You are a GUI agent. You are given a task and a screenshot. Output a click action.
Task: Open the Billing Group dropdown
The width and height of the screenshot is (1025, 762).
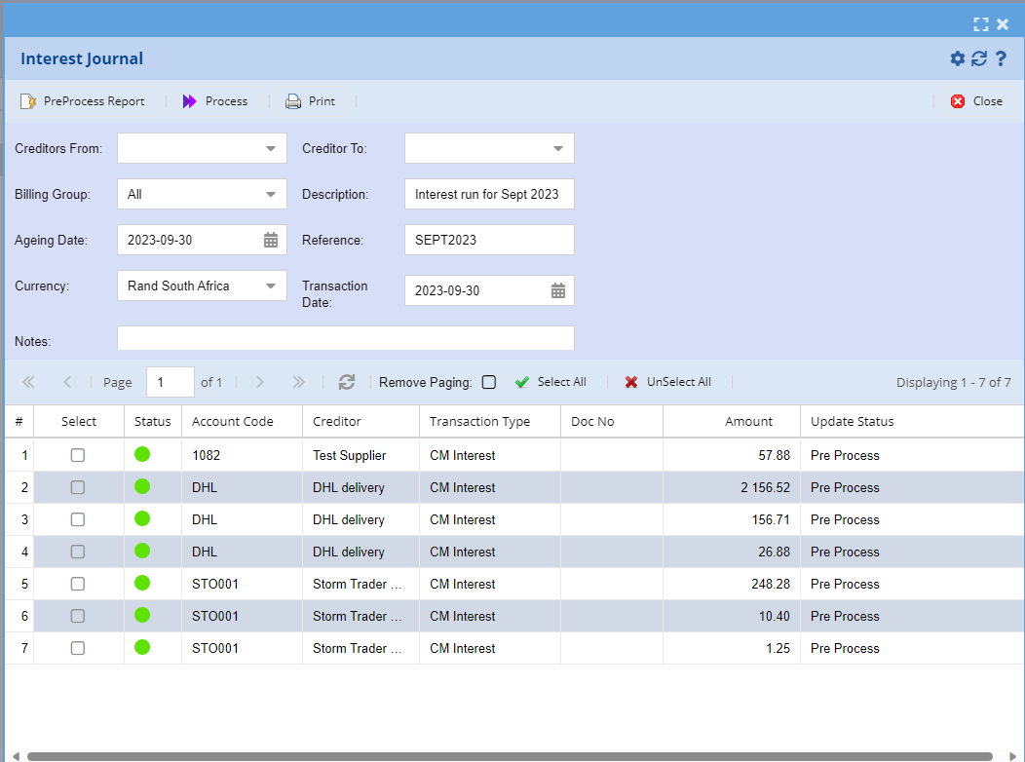tap(271, 194)
